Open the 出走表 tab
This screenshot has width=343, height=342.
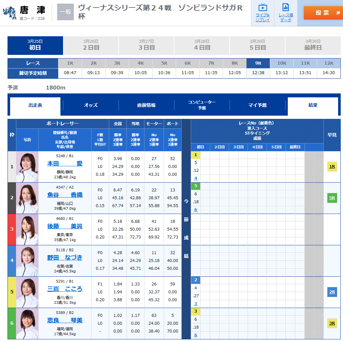(x=35, y=105)
